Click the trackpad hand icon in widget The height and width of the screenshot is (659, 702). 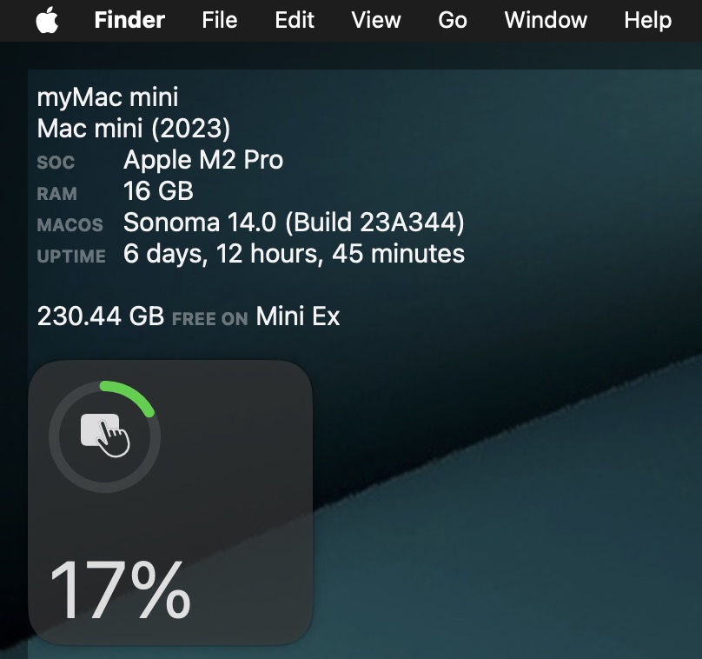tap(105, 436)
